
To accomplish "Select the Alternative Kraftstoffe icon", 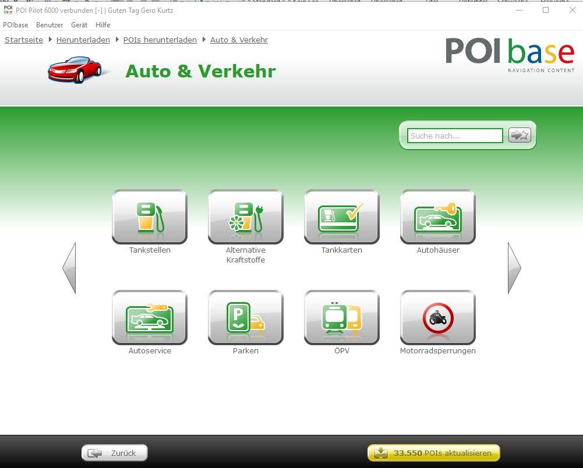I will coord(246,217).
